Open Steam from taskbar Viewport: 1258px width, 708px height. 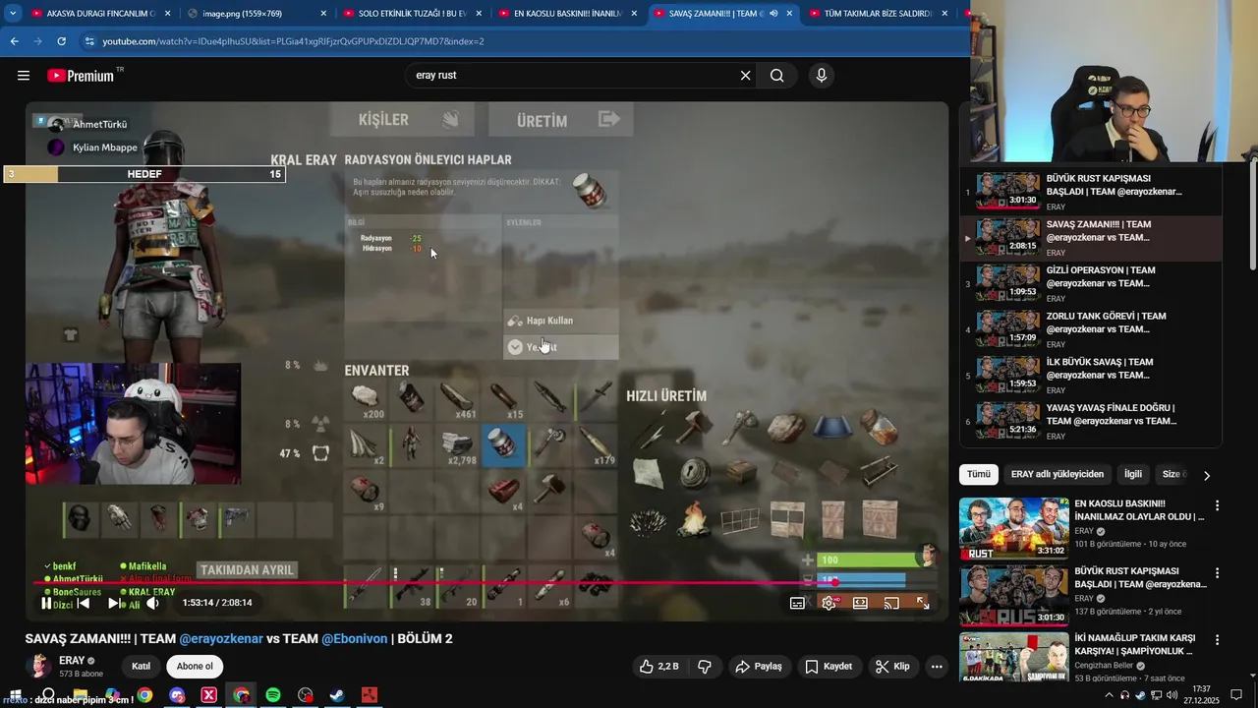337,695
